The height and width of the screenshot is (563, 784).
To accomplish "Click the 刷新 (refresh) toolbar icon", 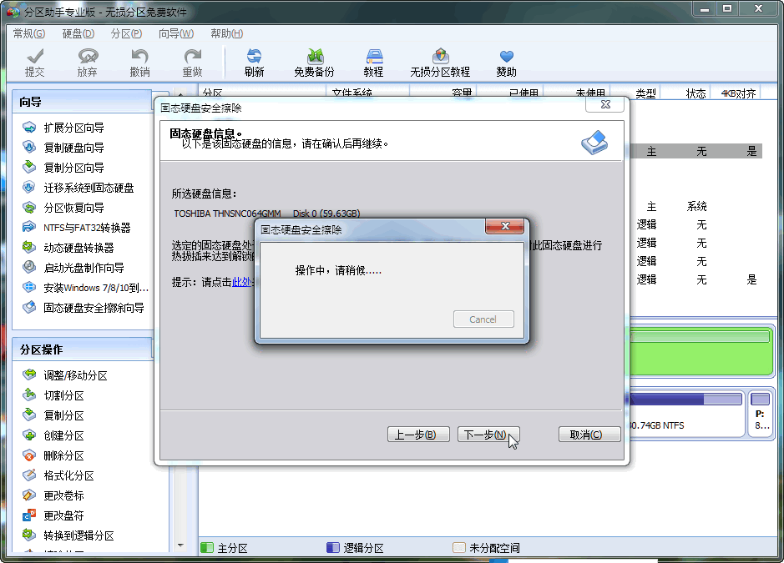I will [254, 63].
